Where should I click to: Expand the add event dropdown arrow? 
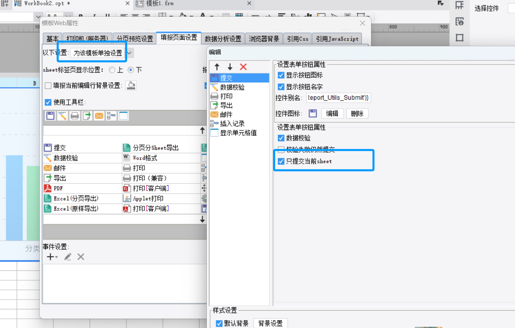pyautogui.click(x=57, y=257)
